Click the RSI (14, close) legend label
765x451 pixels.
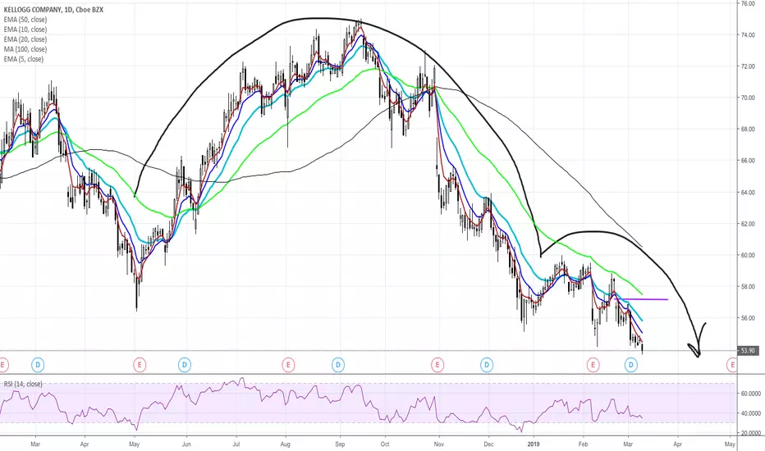click(23, 384)
